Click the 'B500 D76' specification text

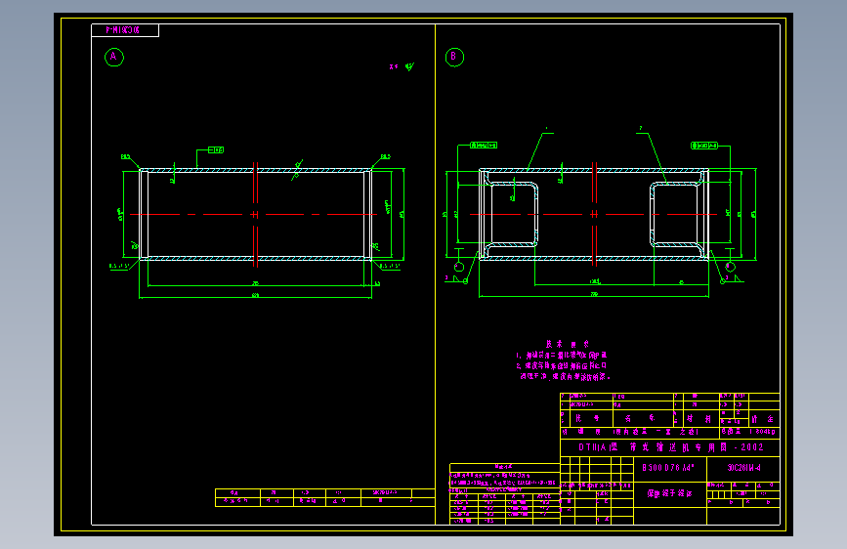pyautogui.click(x=667, y=468)
